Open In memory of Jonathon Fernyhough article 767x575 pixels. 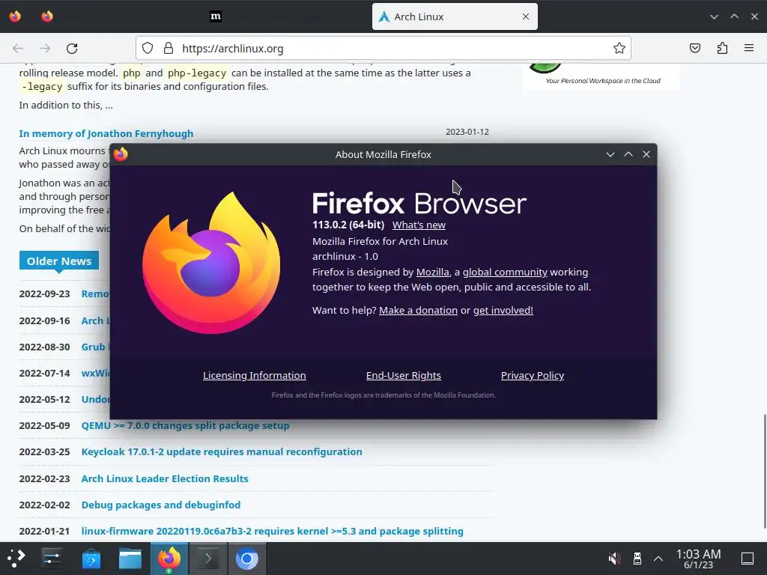pos(106,133)
